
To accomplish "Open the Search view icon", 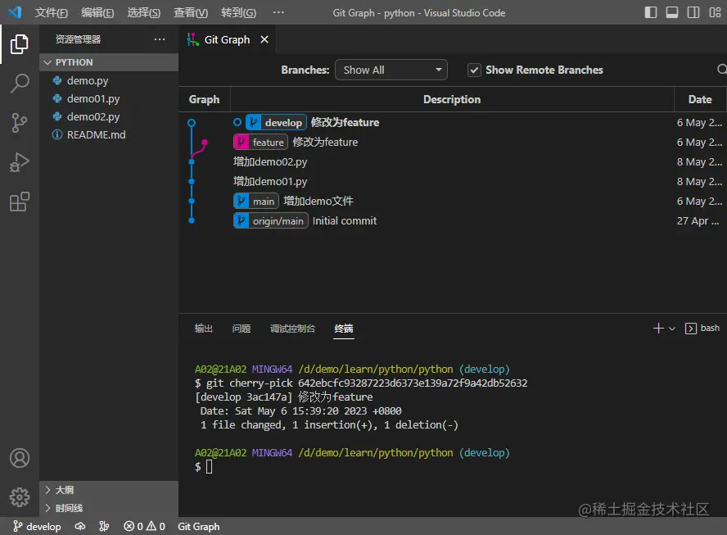I will [20, 84].
